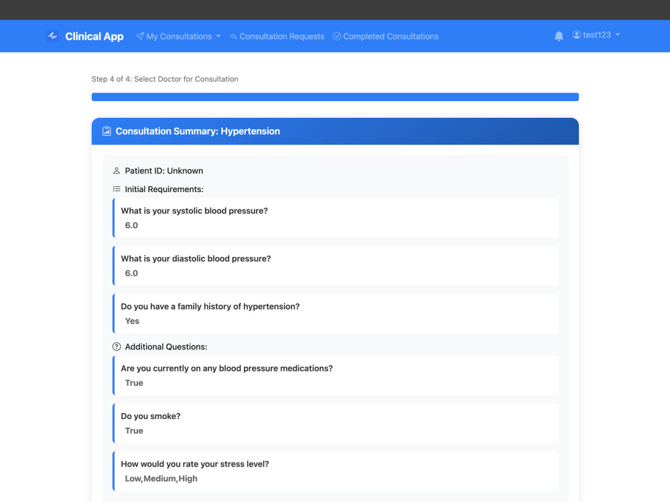Click the 'Yes' answer for family history
The image size is (670, 502).
coord(132,321)
